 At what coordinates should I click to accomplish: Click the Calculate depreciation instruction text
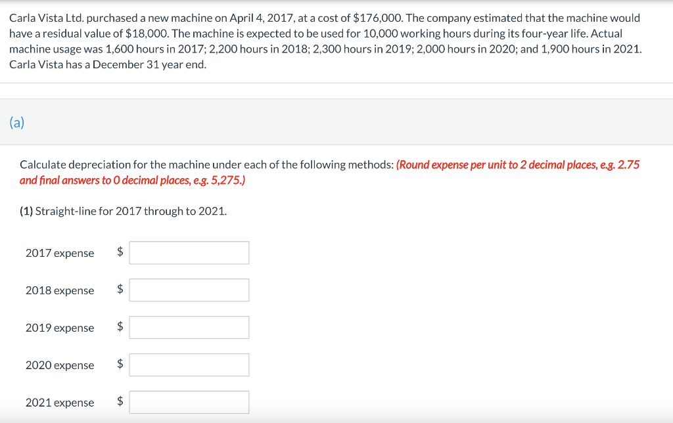coord(204,165)
